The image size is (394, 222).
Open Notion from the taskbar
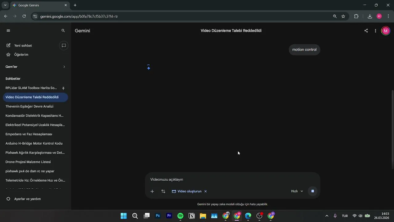(x=192, y=216)
